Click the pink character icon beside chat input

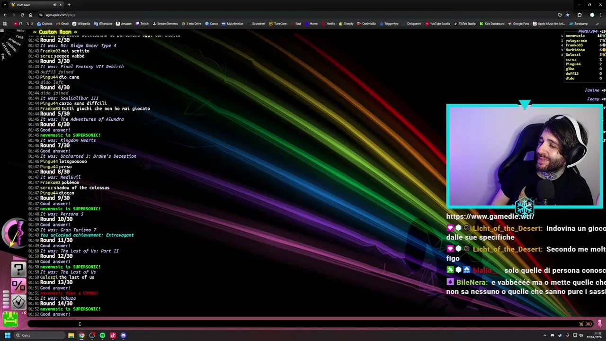(600, 324)
